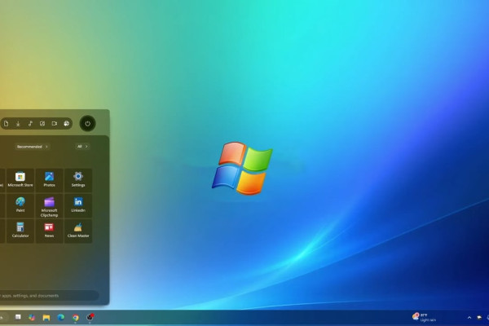Open the Settings app tile

(x=78, y=179)
